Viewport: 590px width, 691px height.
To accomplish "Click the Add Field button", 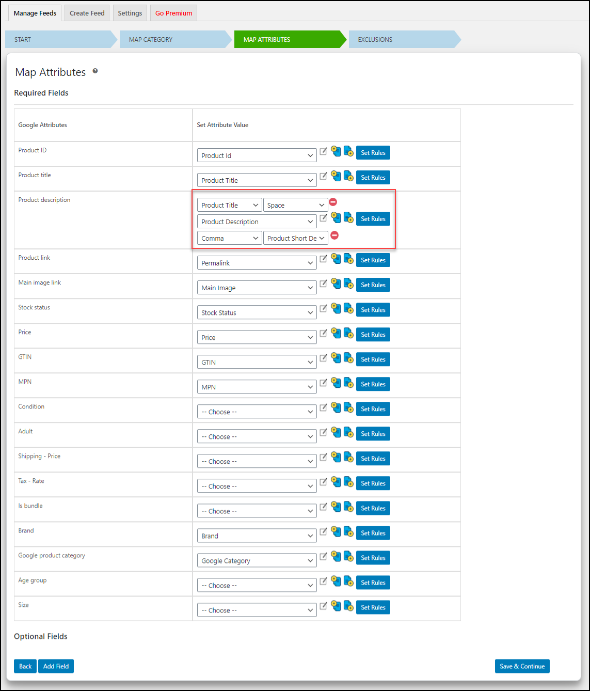I will [56, 666].
